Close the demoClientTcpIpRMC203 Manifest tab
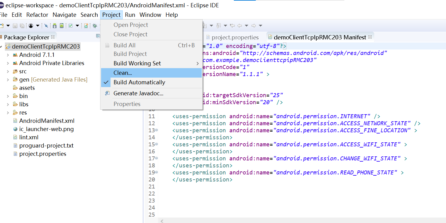This screenshot has height=223, width=446. (x=370, y=37)
